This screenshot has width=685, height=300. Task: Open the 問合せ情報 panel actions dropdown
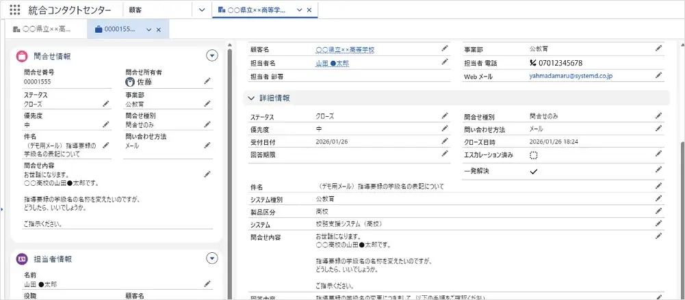tap(212, 55)
